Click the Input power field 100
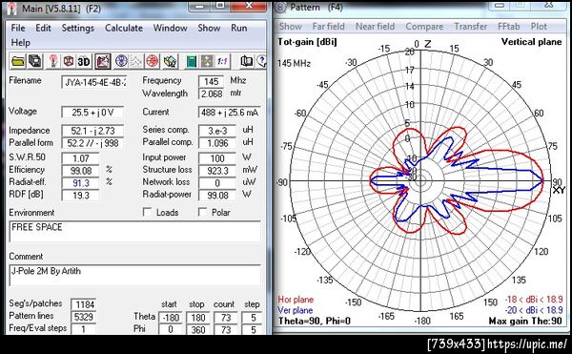This screenshot has width=572, height=354. 217,158
